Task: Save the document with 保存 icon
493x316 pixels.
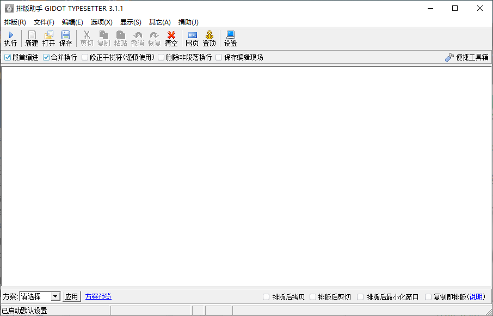Action: [x=66, y=35]
